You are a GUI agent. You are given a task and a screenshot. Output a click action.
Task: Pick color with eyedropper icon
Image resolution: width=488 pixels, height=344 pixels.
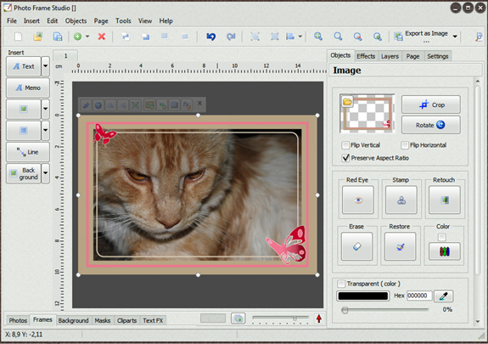pos(444,296)
